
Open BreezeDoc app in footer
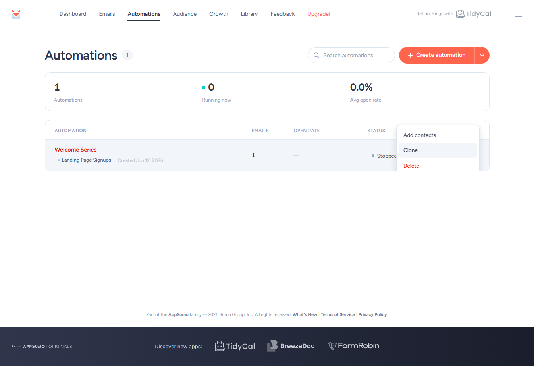[x=291, y=346]
